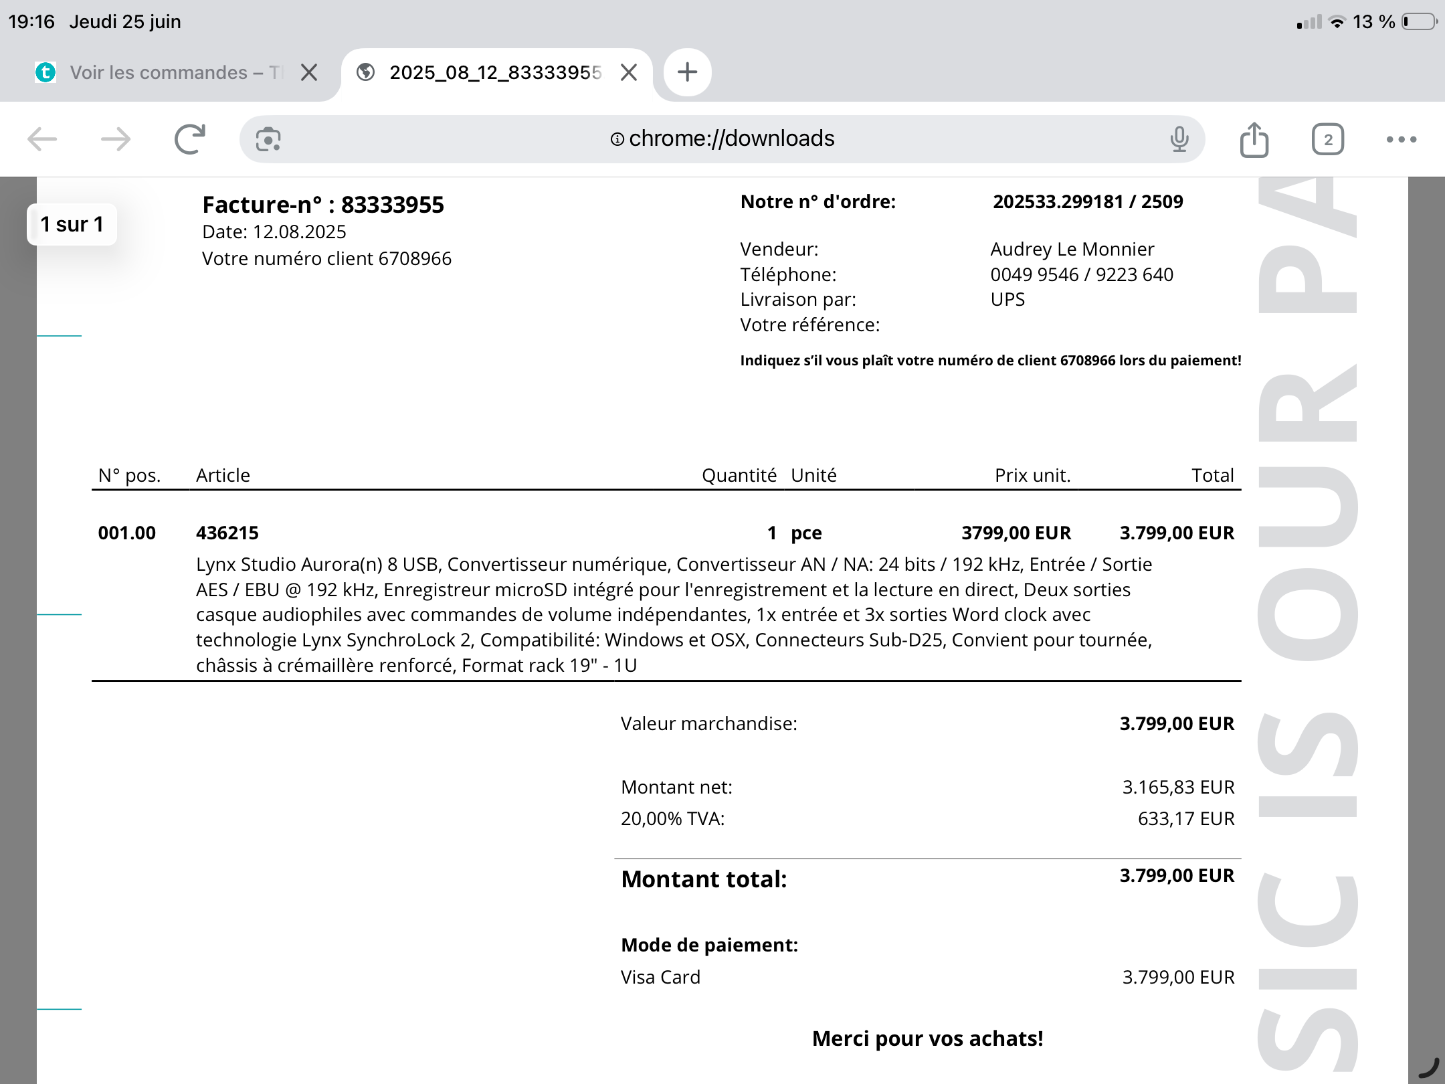Open the three-dot Chrome menu

pyautogui.click(x=1402, y=139)
